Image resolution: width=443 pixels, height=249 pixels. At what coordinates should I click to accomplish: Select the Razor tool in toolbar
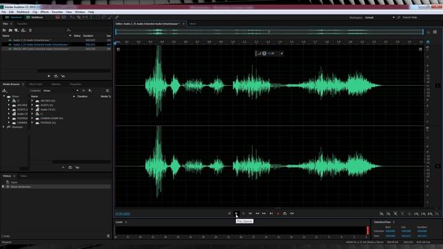coord(79,17)
